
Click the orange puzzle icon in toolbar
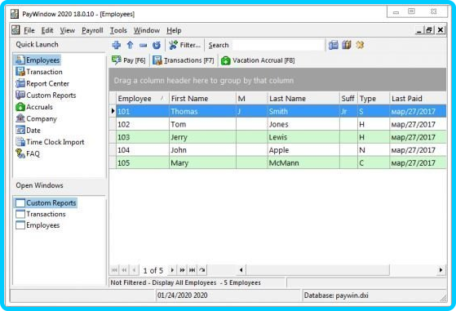click(x=360, y=45)
